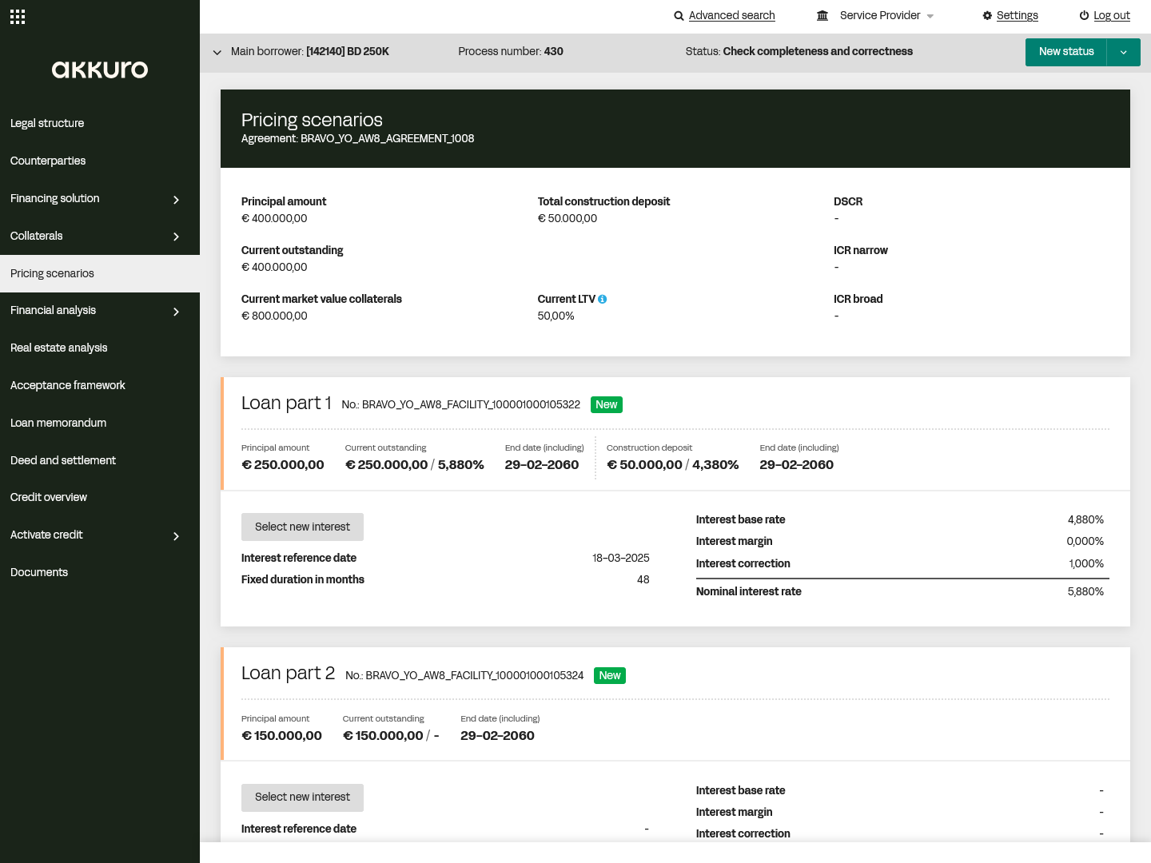Click the Nominal interest rate 5,880% value

click(x=1085, y=591)
